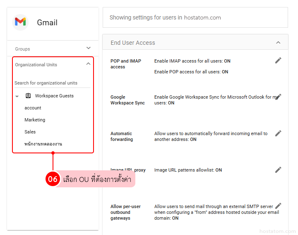Collapse the Organizational Units section

[x=89, y=64]
